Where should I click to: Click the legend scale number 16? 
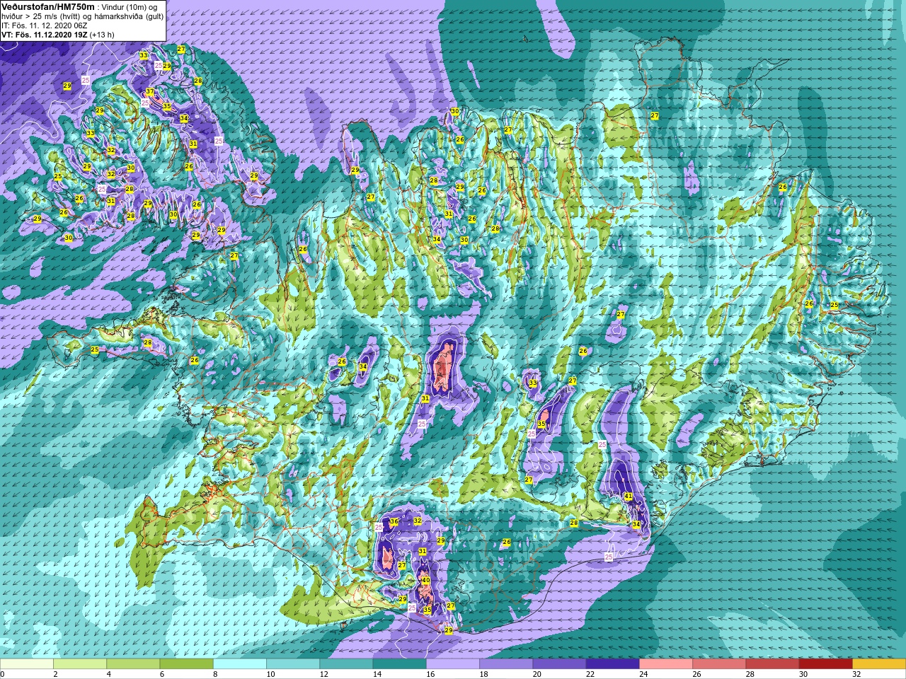pyautogui.click(x=430, y=675)
